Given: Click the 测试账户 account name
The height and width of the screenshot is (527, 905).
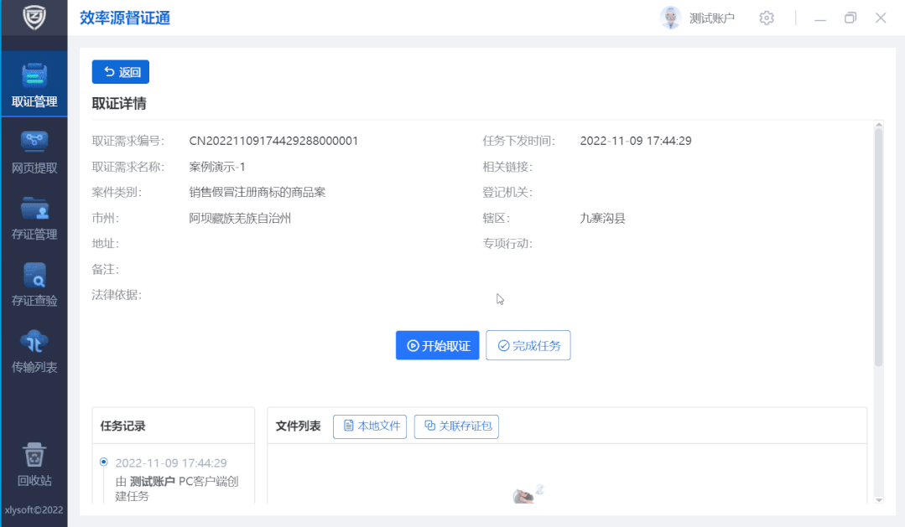Looking at the screenshot, I should (710, 17).
